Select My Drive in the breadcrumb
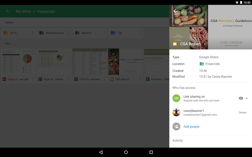The image size is (252, 157). click(23, 11)
